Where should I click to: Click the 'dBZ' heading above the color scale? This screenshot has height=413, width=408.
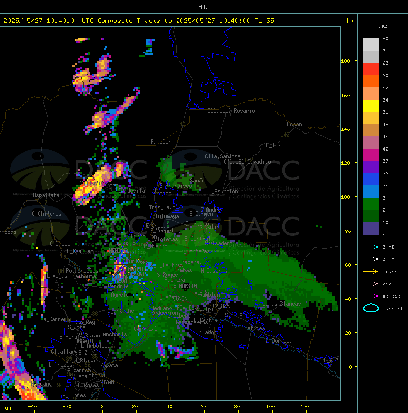pyautogui.click(x=382, y=26)
